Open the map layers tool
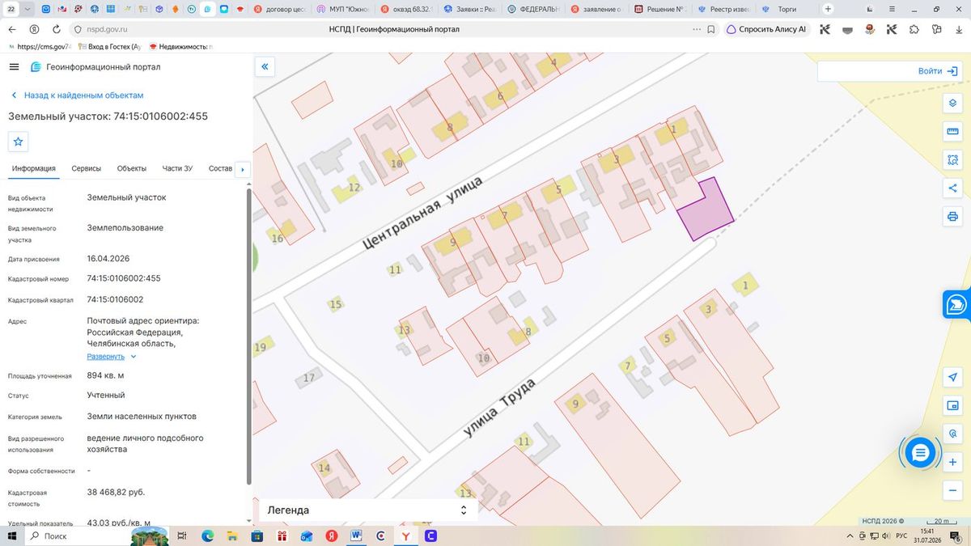Image resolution: width=971 pixels, height=546 pixels. 952,104
